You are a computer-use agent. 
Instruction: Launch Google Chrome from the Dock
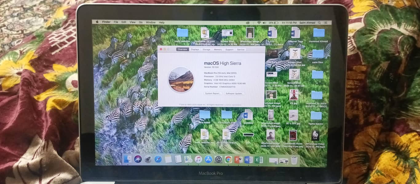(228, 159)
